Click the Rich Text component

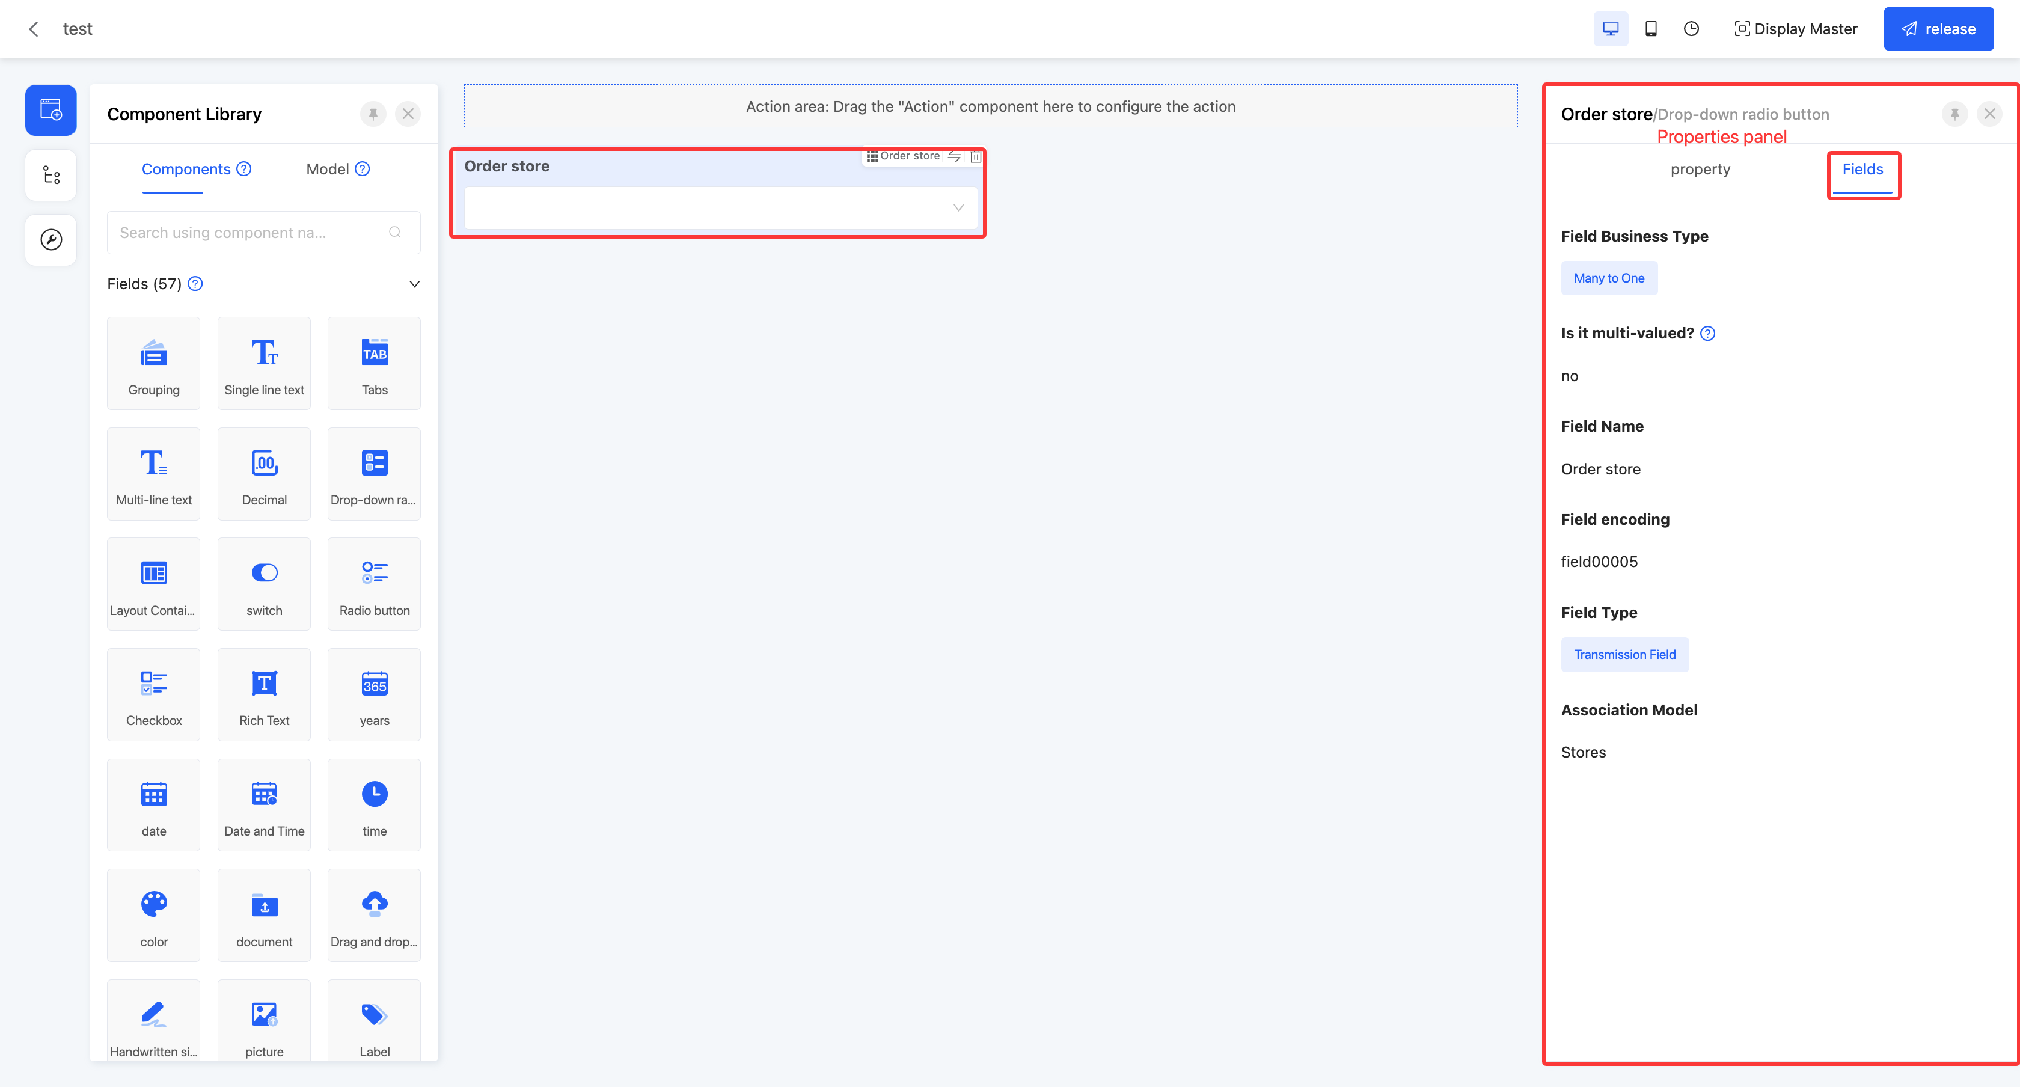(265, 695)
